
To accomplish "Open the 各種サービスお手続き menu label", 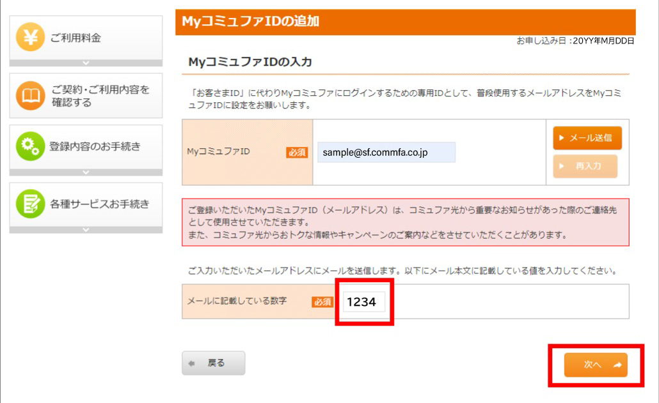I will (99, 204).
